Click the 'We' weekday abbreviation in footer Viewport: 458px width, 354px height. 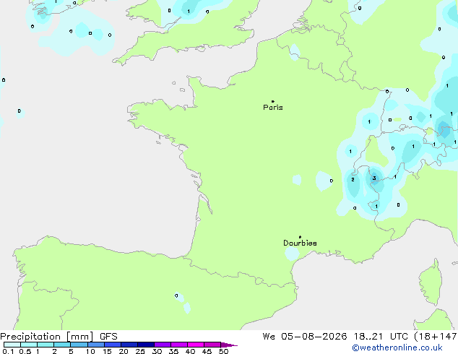[x=269, y=337]
